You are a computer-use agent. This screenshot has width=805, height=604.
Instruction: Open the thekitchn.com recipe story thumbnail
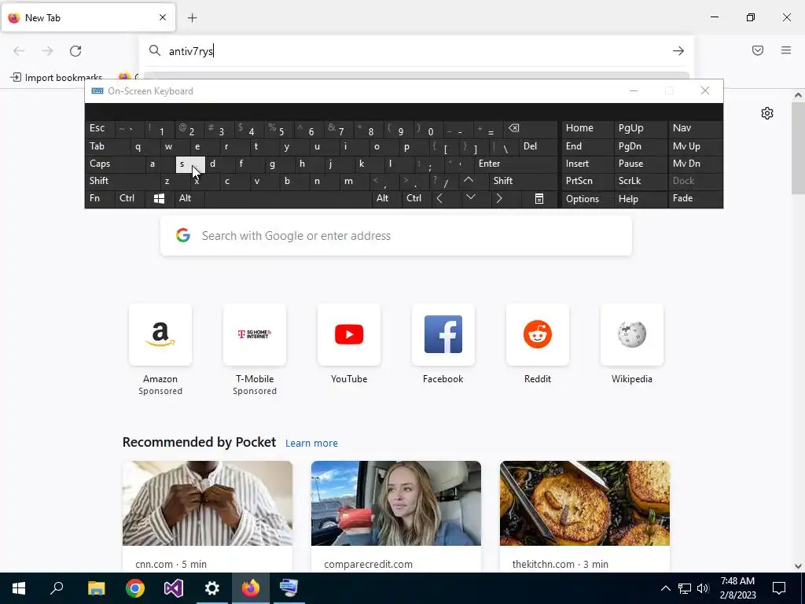pos(585,503)
